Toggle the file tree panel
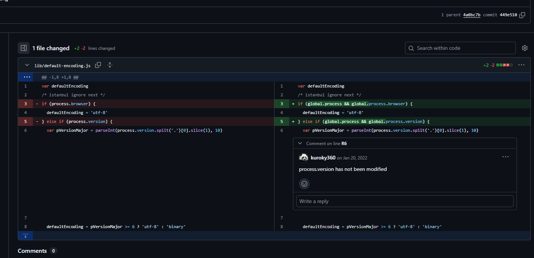The image size is (534, 258). click(x=23, y=48)
